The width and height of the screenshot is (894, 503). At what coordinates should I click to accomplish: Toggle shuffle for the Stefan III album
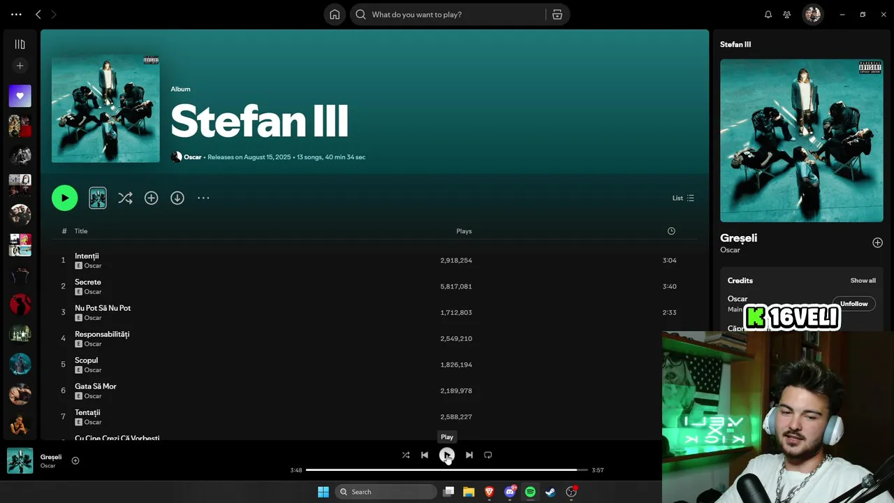(x=125, y=198)
